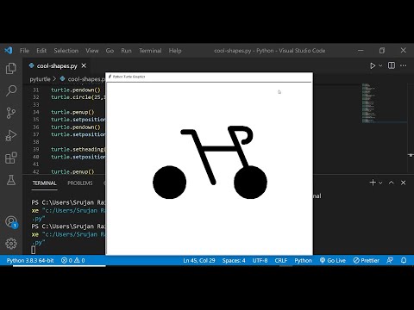The image size is (414, 310).
Task: Select Python 3.8.3 64-bit interpreter
Action: point(30,260)
